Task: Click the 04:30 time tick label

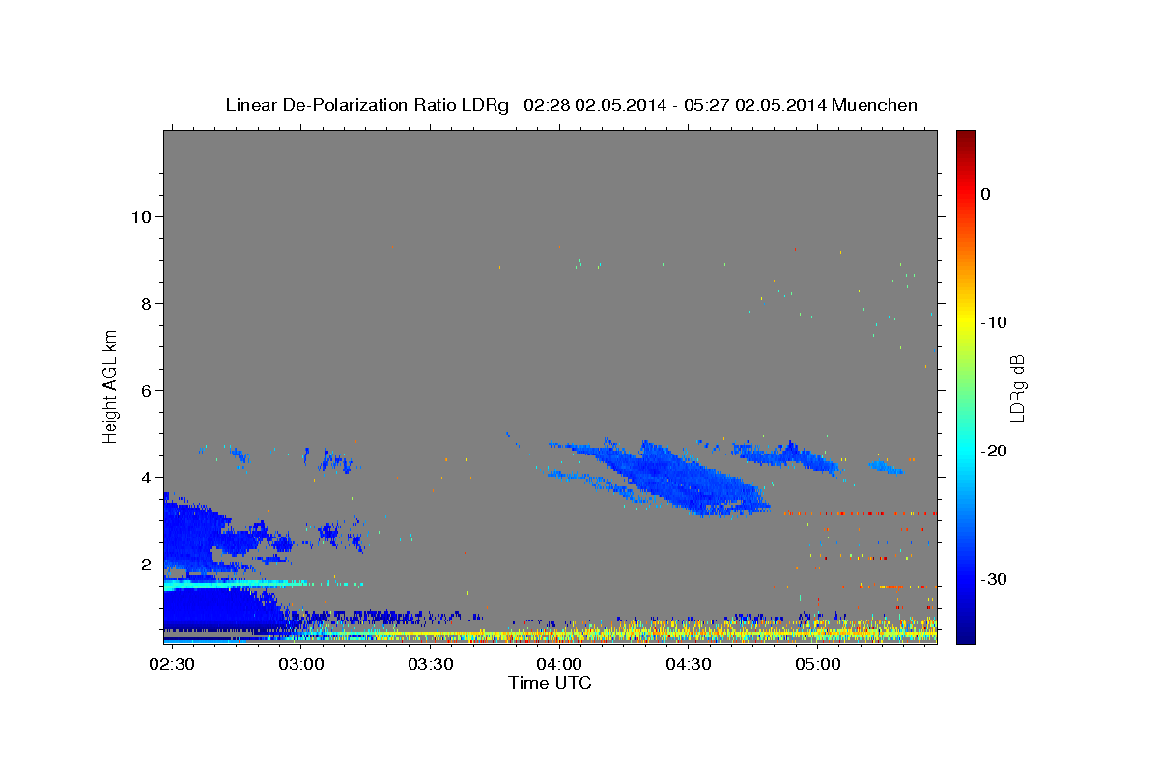Action: pos(689,666)
